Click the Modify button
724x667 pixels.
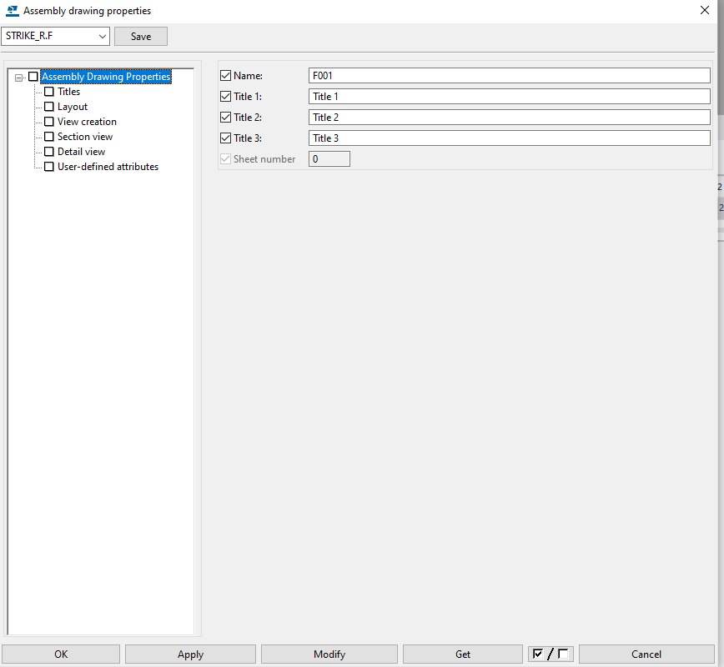(x=329, y=654)
